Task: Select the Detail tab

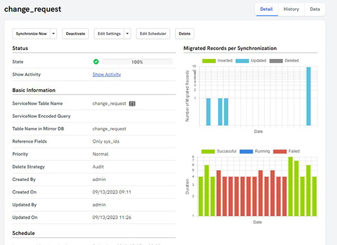Action: [267, 9]
